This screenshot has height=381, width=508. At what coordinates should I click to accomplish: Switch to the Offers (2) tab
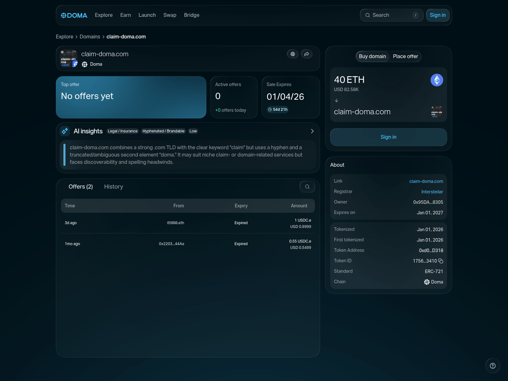pos(81,187)
